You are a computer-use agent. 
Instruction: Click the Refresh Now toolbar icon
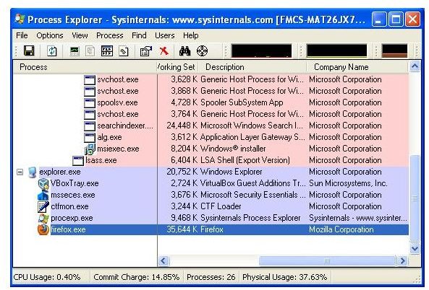coord(51,51)
